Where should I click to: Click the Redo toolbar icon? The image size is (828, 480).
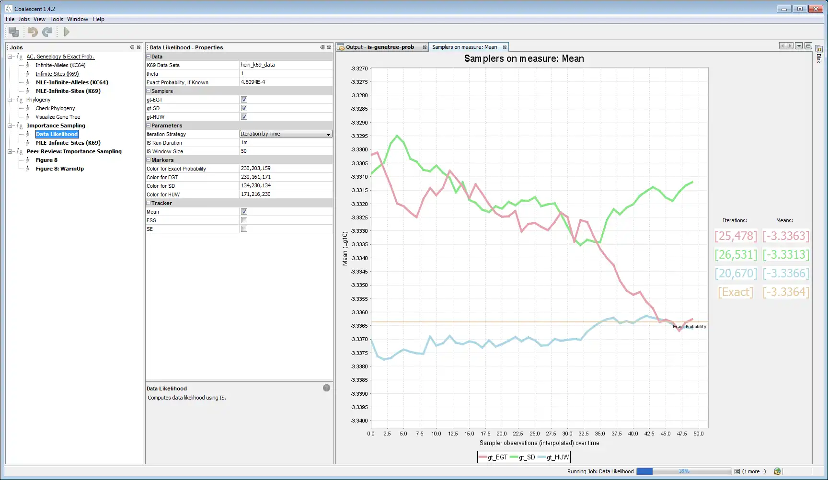pyautogui.click(x=47, y=32)
